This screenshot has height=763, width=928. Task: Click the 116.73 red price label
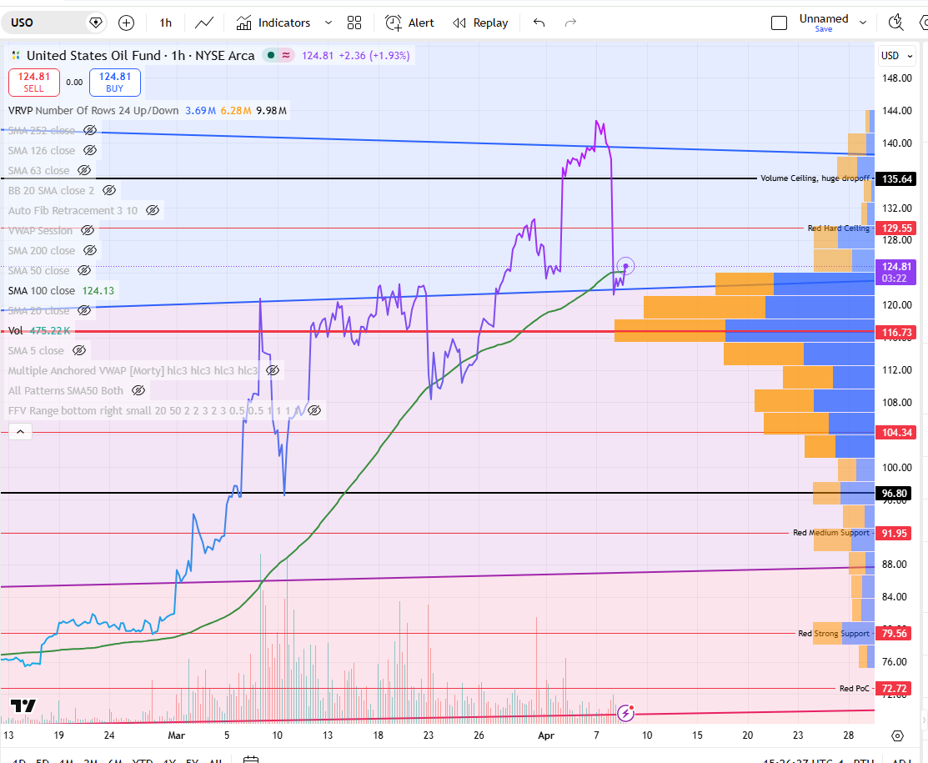(x=896, y=333)
